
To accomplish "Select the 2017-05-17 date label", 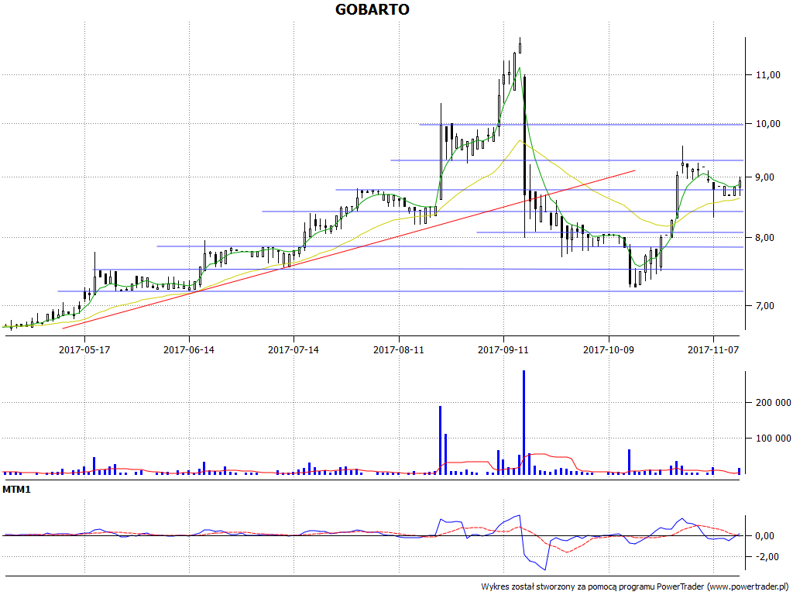I will pyautogui.click(x=84, y=349).
